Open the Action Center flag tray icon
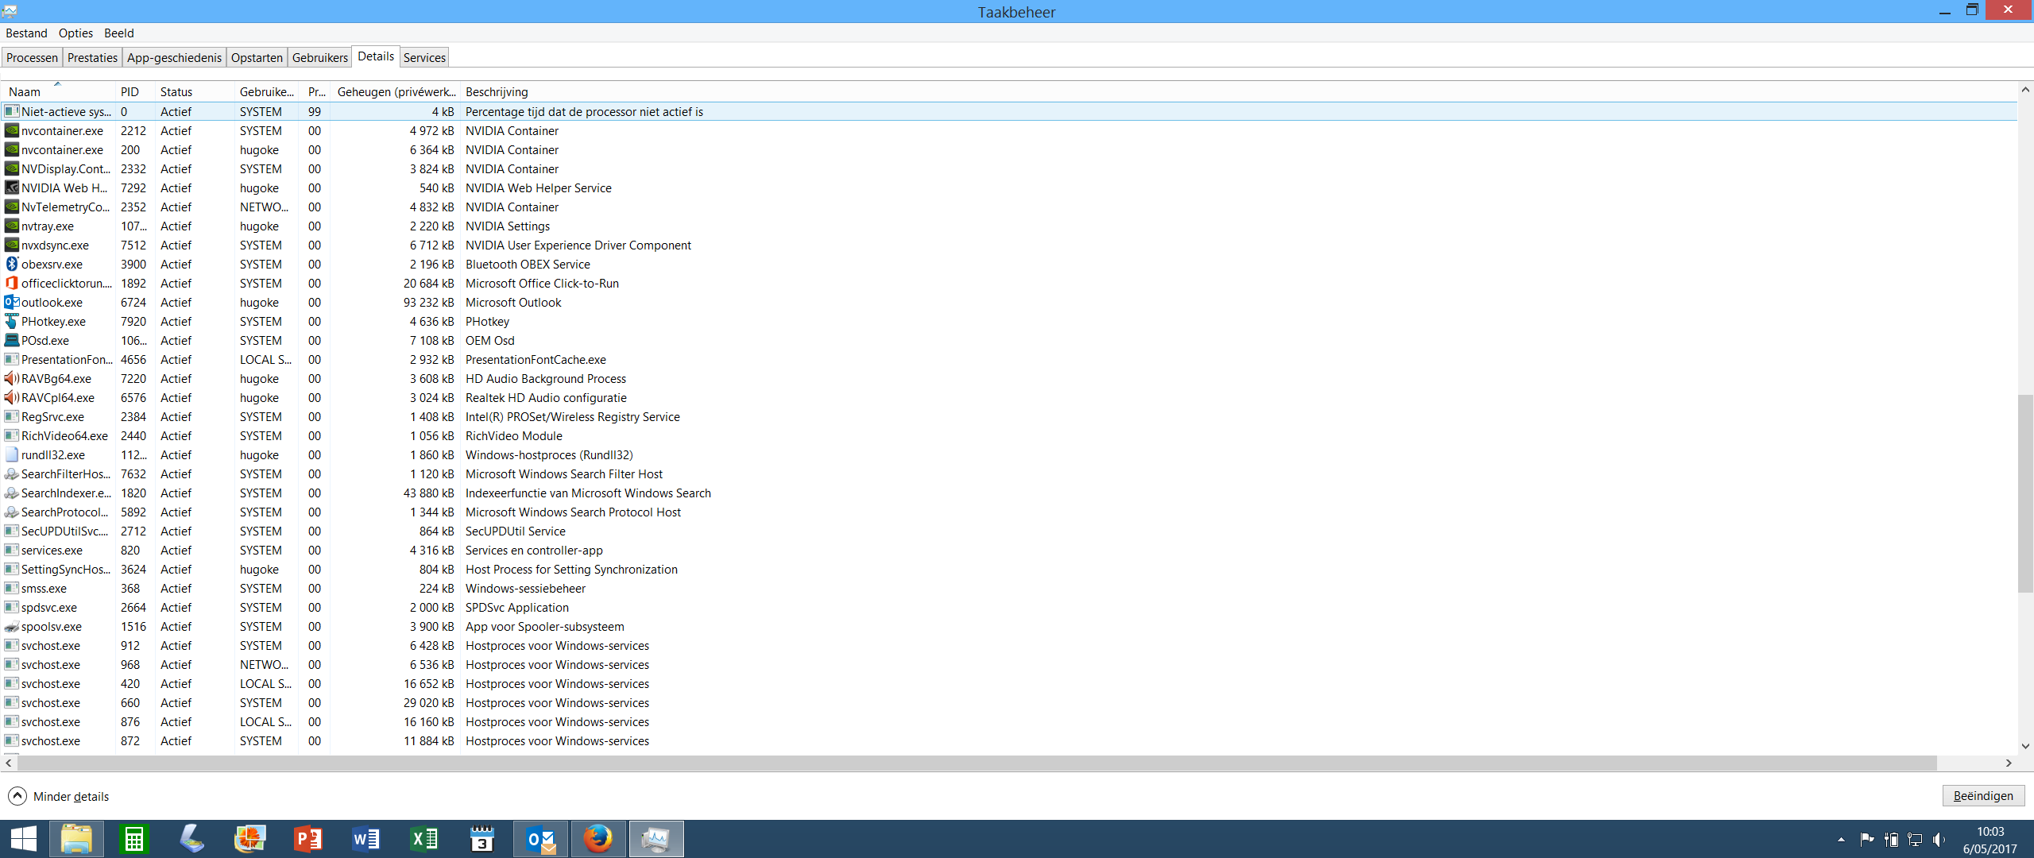The height and width of the screenshot is (858, 2034). (1867, 839)
